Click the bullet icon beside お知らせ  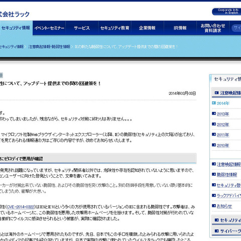(x=214, y=206)
